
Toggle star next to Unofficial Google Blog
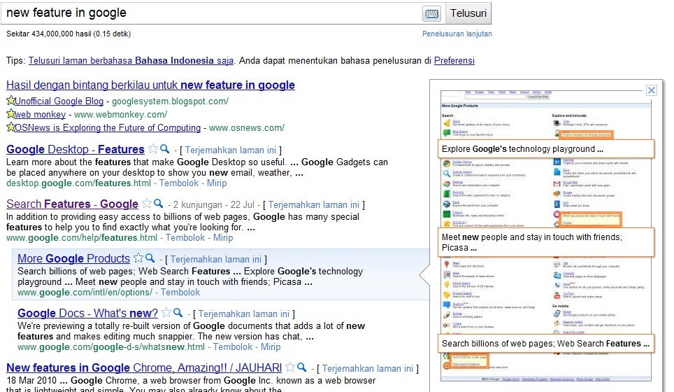click(x=10, y=101)
